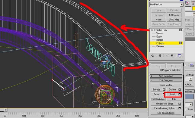Open dropdown arrow above Show checkbox

pos(191,104)
